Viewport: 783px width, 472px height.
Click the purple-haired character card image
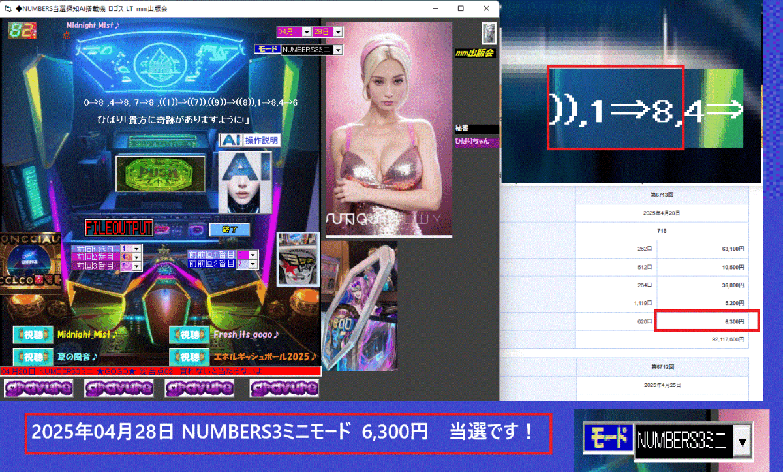tap(359, 306)
